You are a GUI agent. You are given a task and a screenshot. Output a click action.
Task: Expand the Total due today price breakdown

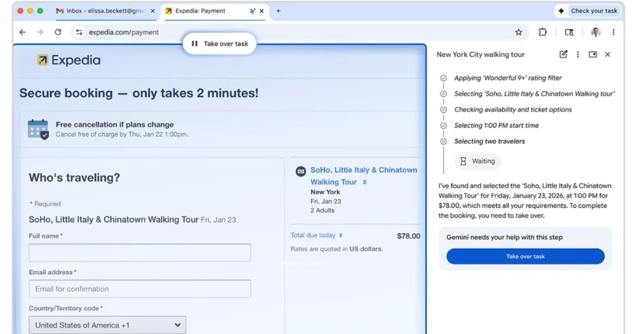[340, 235]
